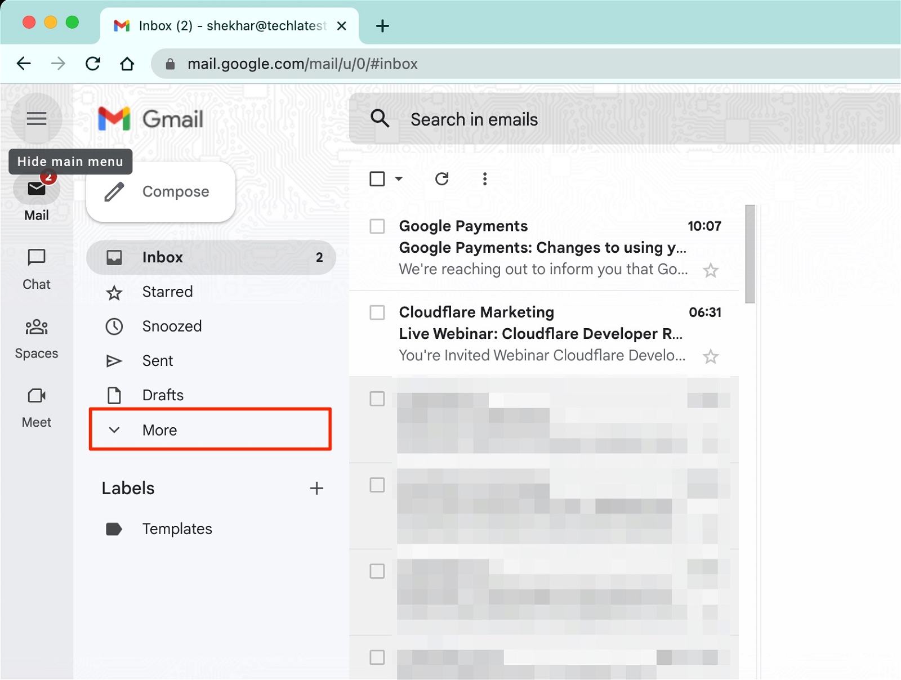The height and width of the screenshot is (680, 901).
Task: Open the Snoozed folder
Action: pyautogui.click(x=172, y=326)
